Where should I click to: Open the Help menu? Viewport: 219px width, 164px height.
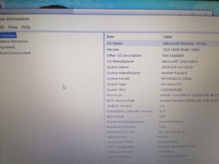point(26,27)
